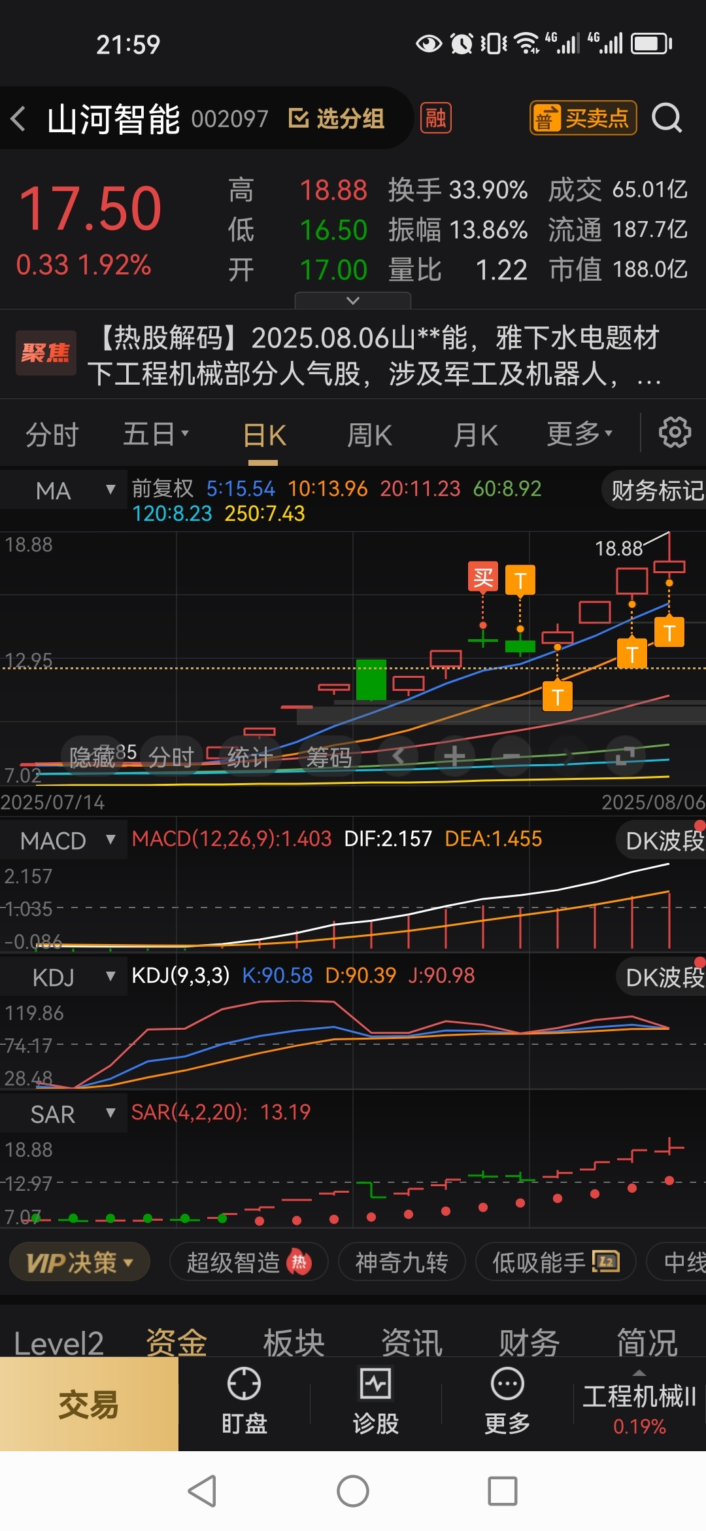Image resolution: width=706 pixels, height=1531 pixels.
Task: Tap the 前复权 adjustment label
Action: pos(163,488)
